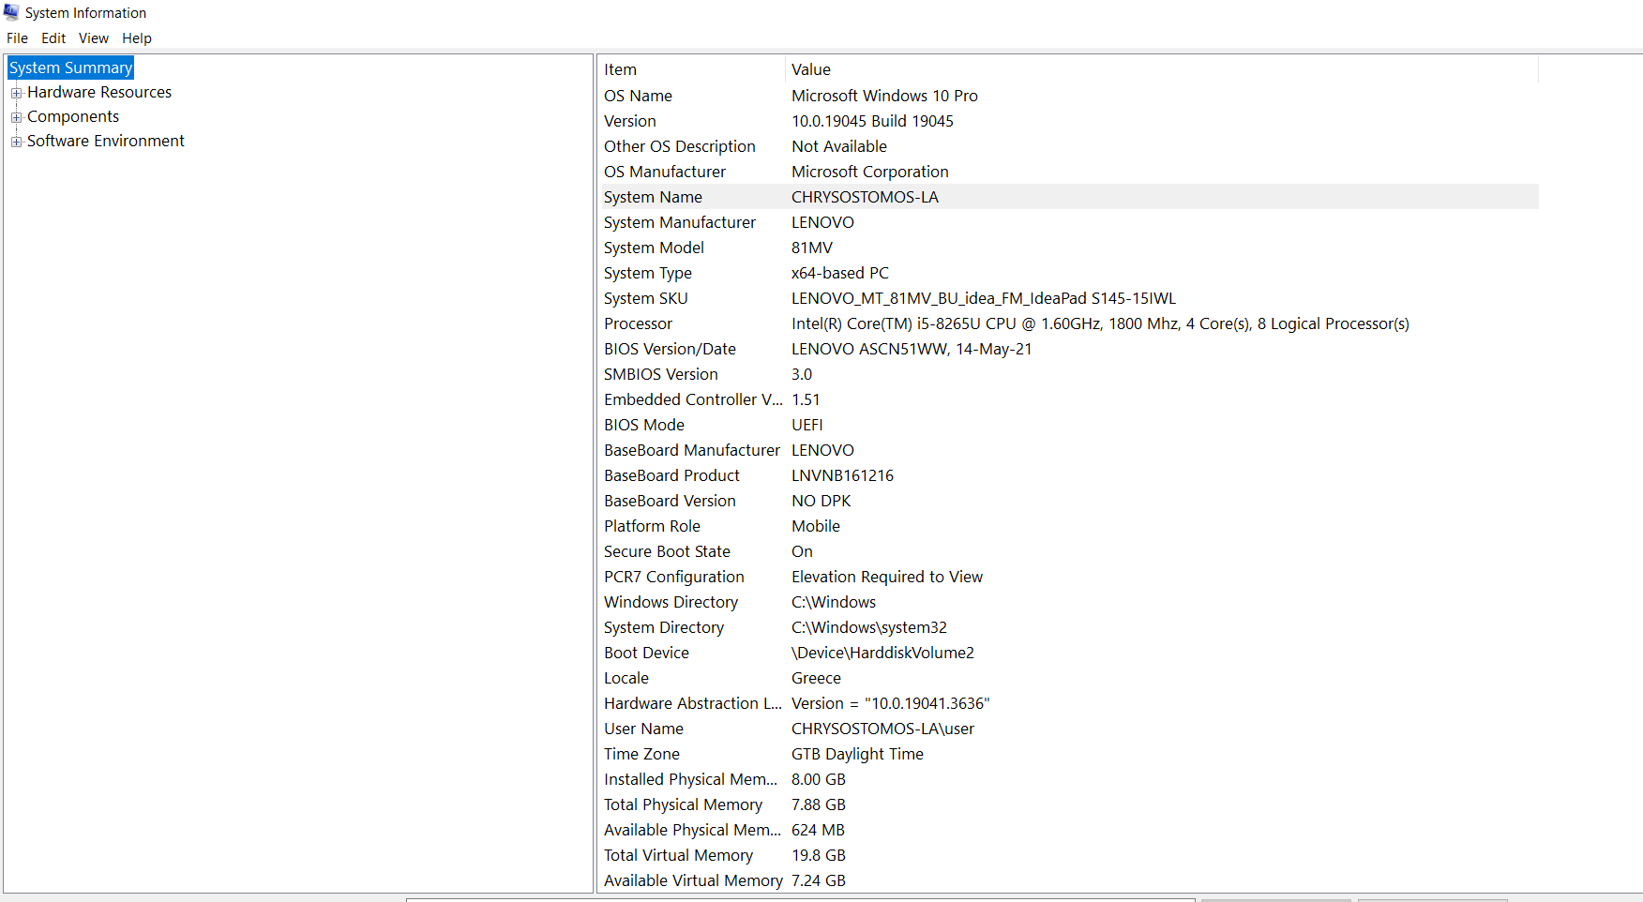Viewport: 1643px width, 902px height.
Task: Click the System Information title bar icon
Action: coord(11,12)
